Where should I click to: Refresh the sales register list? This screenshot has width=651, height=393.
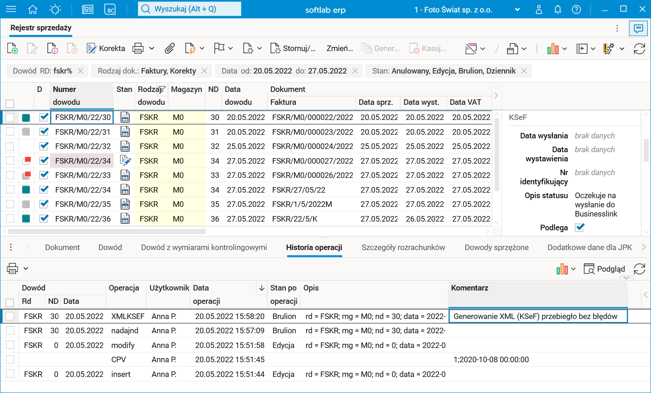(639, 48)
